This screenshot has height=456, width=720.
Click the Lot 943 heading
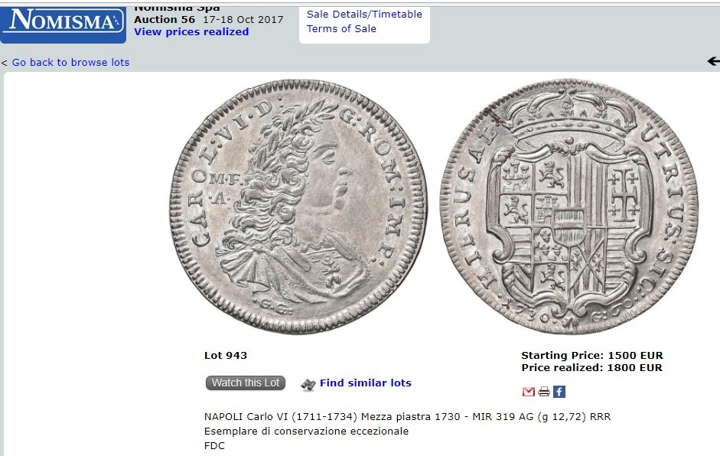[x=226, y=356]
